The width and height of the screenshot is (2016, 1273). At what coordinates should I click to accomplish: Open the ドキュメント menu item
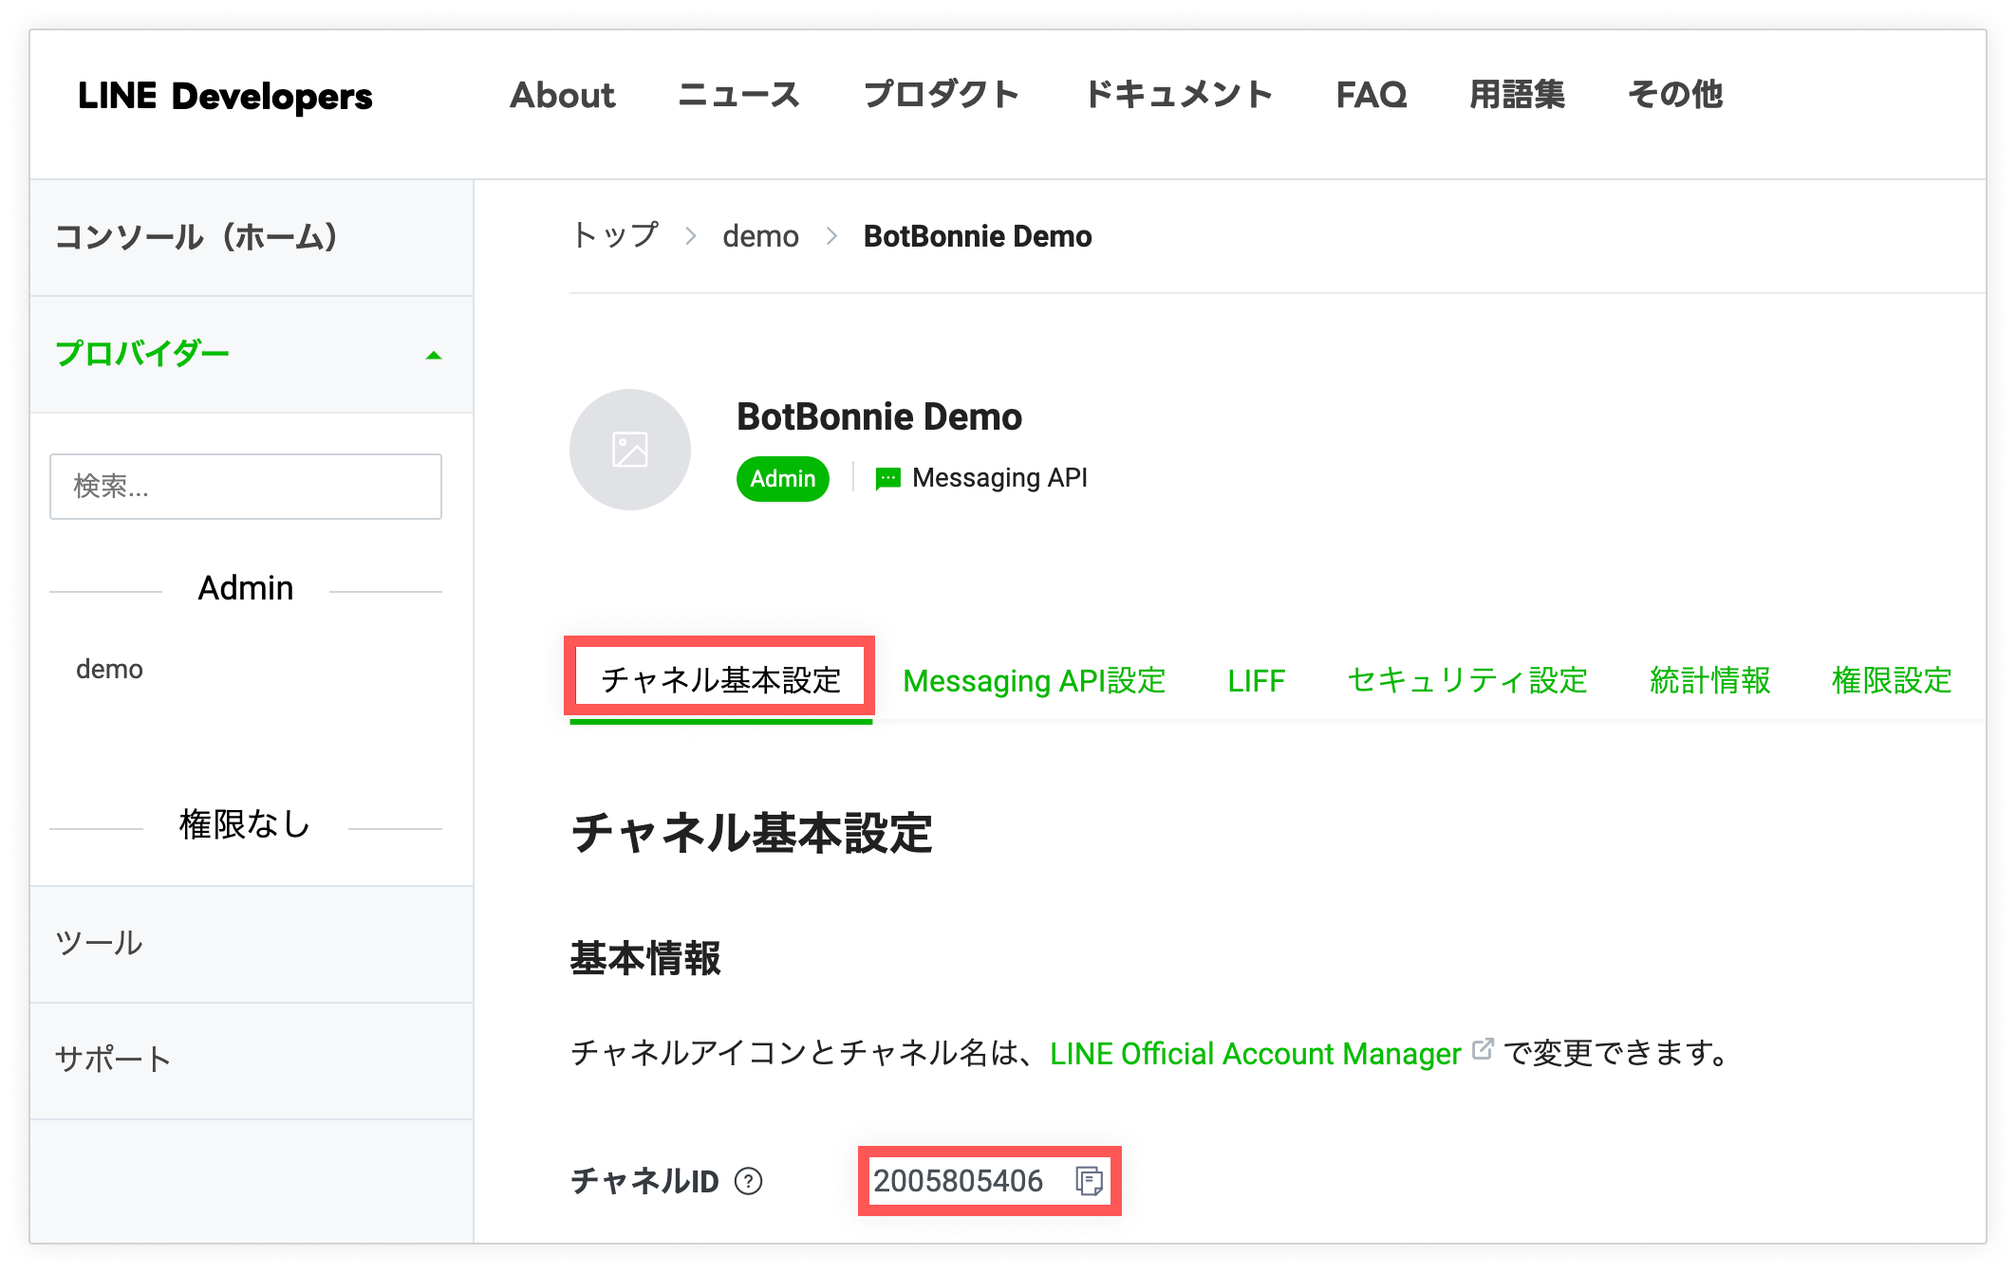click(1178, 95)
